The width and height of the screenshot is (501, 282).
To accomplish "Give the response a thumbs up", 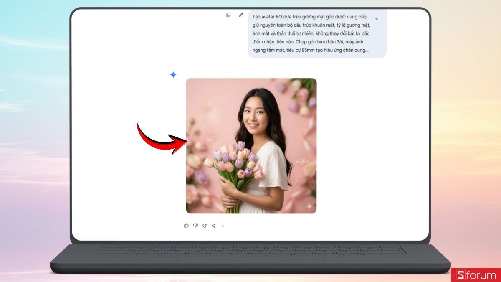I will 186,226.
